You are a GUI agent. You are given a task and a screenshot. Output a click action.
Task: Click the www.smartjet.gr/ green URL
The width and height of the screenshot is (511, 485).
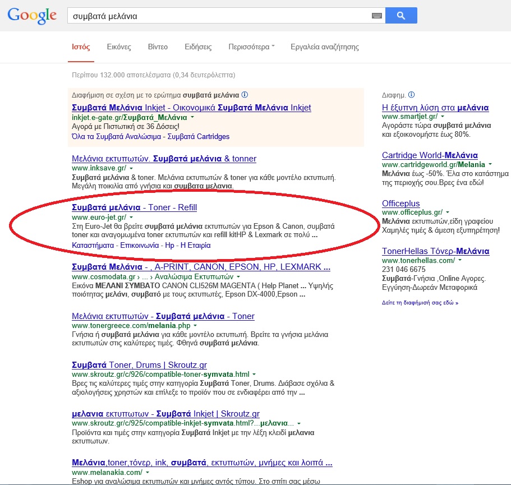(409, 116)
